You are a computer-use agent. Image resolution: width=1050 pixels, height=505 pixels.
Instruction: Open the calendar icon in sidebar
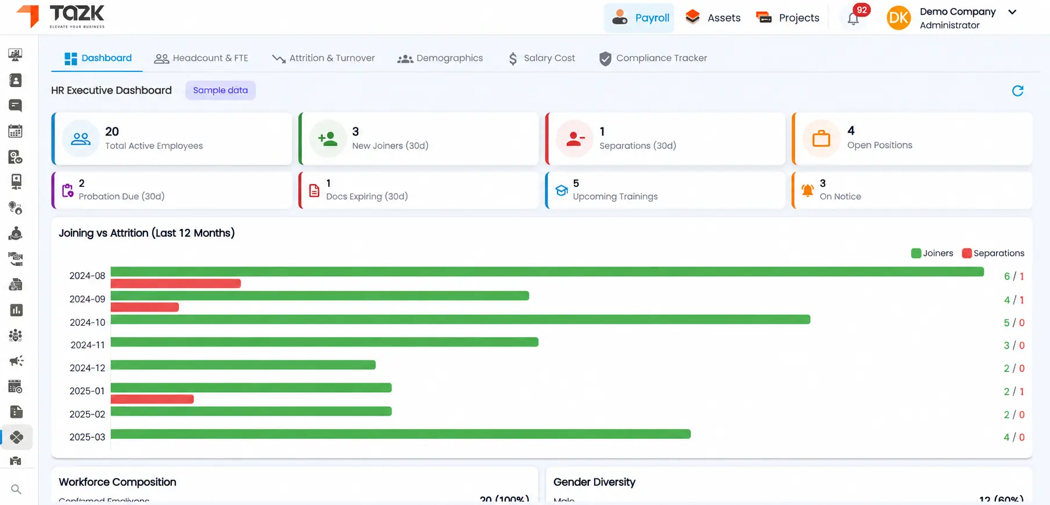coord(16,131)
